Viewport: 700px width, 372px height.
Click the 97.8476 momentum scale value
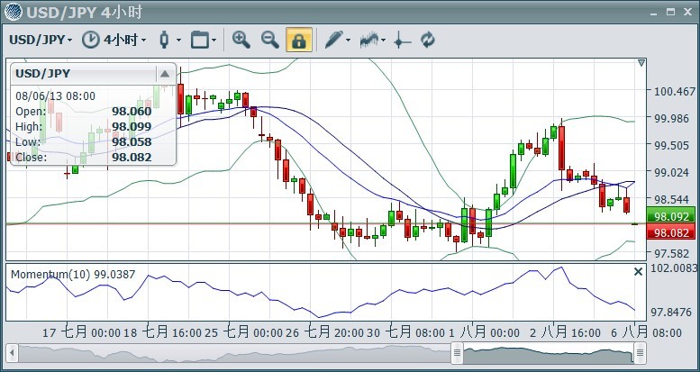(x=671, y=312)
